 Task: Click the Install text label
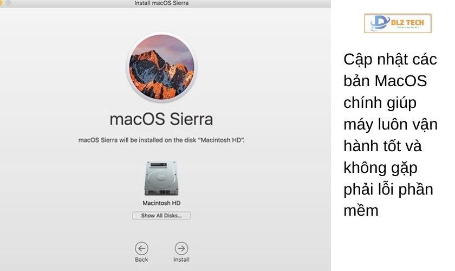[x=181, y=260]
